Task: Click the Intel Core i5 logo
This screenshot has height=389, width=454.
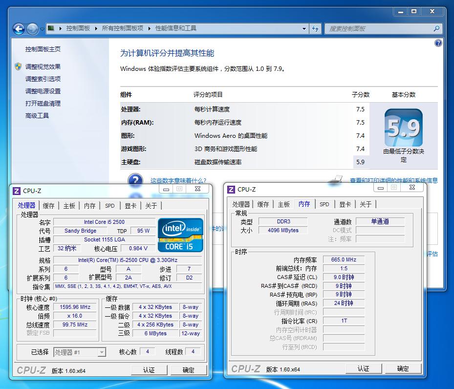Action: 181,235
